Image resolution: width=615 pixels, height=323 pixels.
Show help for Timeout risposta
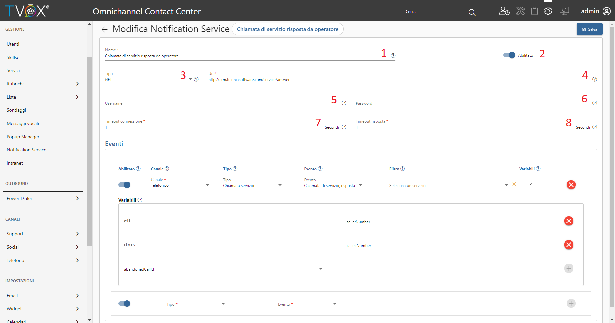[595, 127]
